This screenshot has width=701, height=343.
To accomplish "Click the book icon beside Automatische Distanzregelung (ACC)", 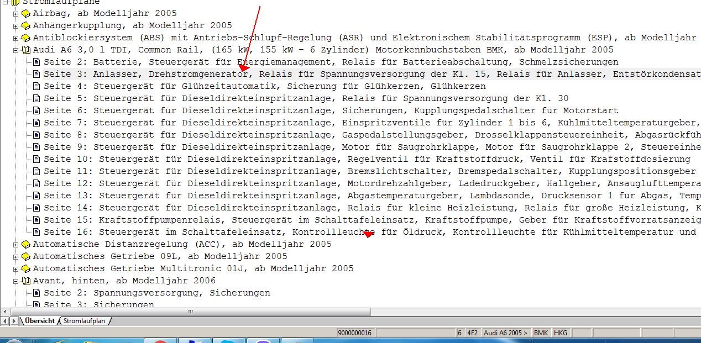I will 25,244.
